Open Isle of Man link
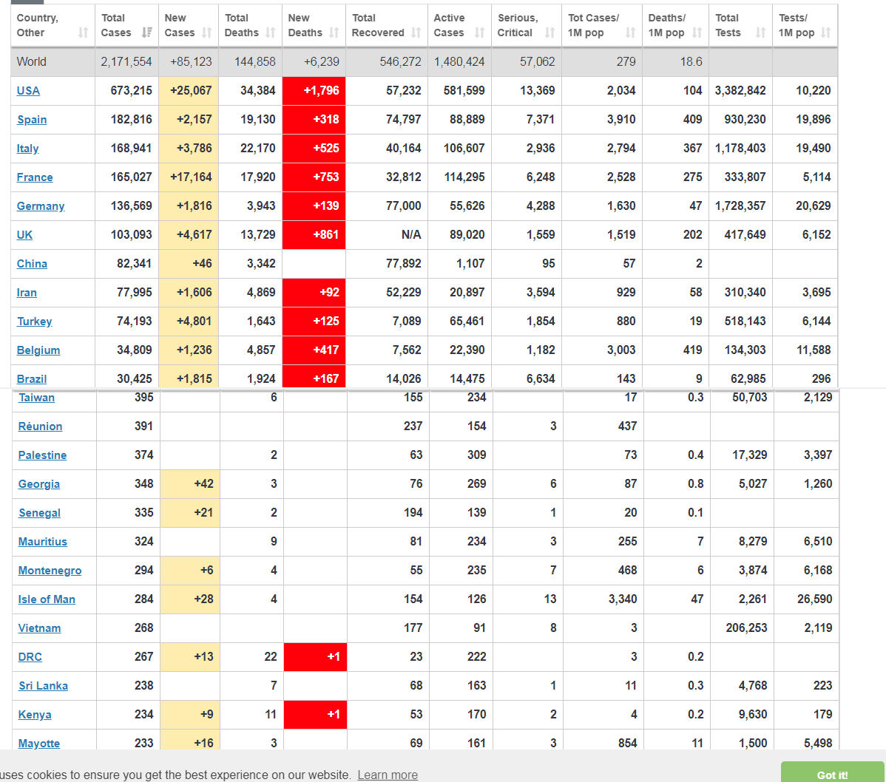Image resolution: width=886 pixels, height=782 pixels. coord(47,599)
